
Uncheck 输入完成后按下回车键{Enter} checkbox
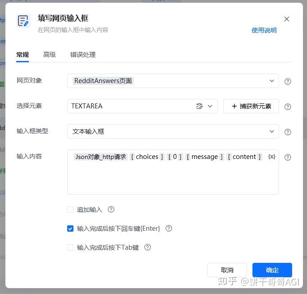70,229
